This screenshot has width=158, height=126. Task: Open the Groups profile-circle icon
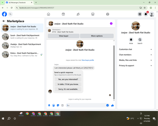(107, 14)
